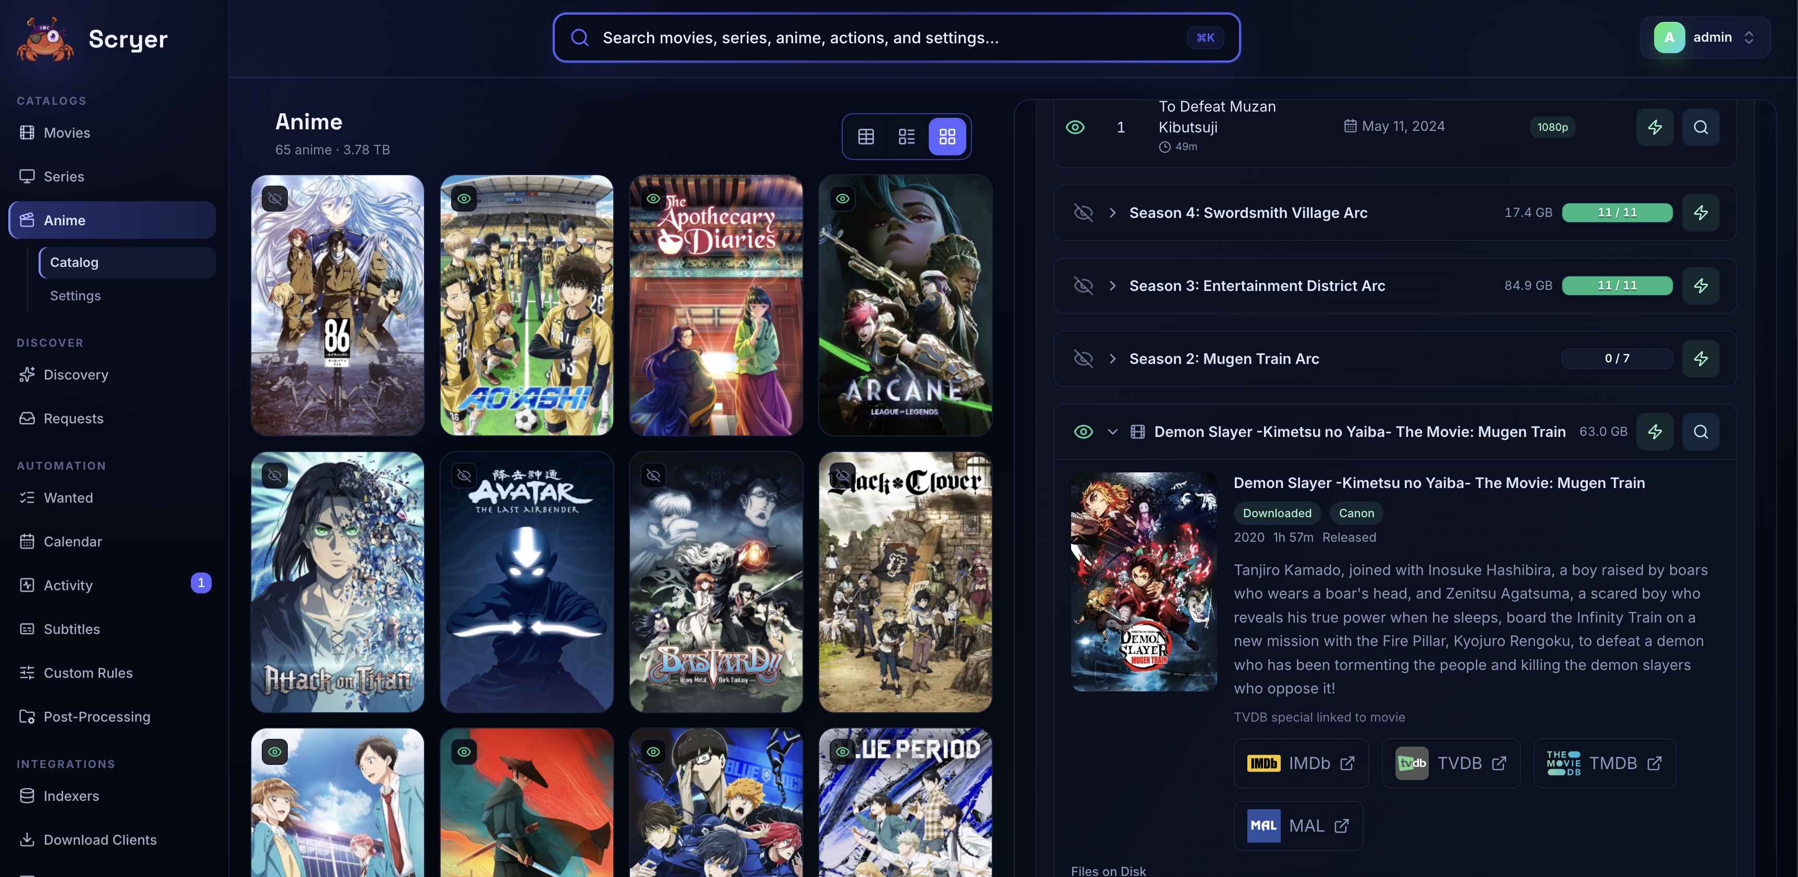Image resolution: width=1798 pixels, height=877 pixels.
Task: Click the Demon Slayer Mugen Train movie poster
Action: [x=1143, y=582]
